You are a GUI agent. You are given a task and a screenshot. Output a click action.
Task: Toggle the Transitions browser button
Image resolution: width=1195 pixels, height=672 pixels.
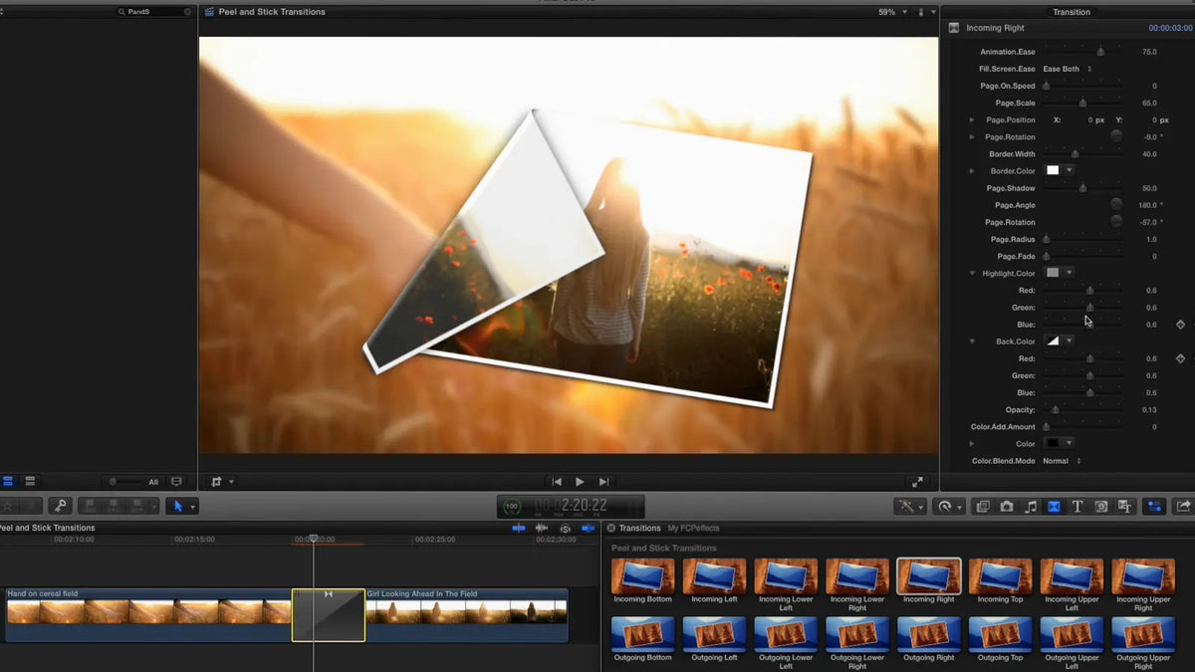tap(1054, 506)
